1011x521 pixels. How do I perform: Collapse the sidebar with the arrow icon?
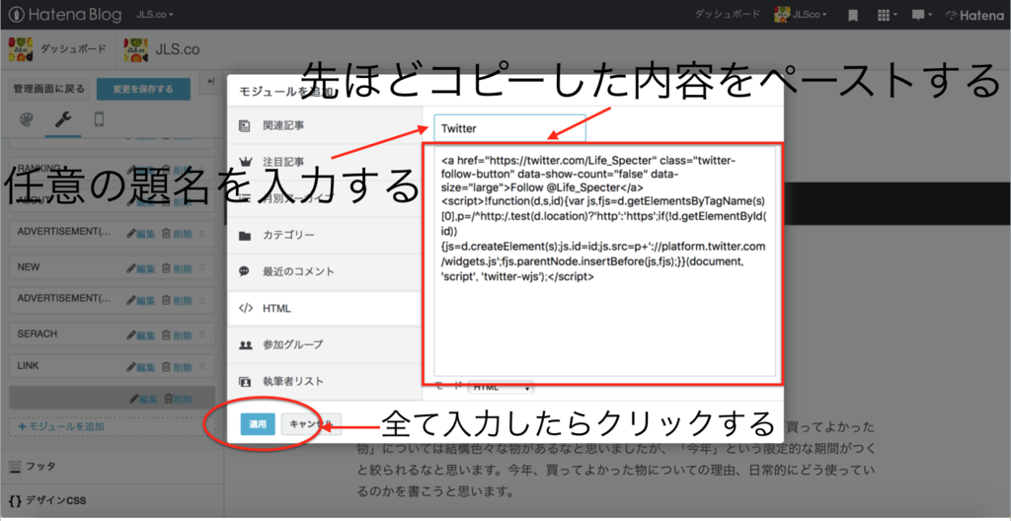(x=210, y=81)
